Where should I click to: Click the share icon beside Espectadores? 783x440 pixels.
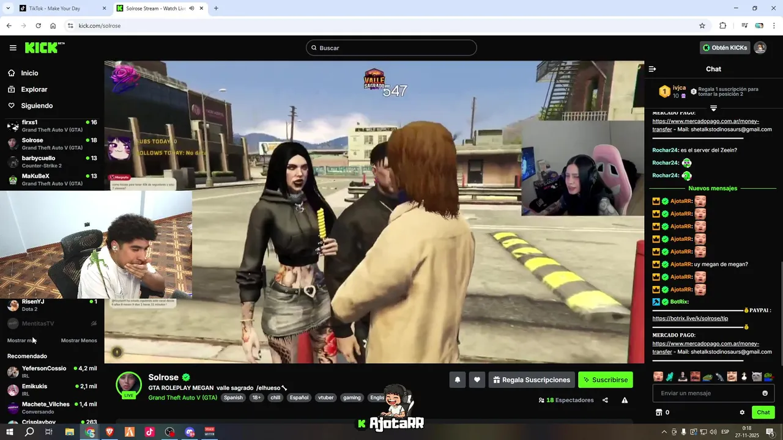(x=605, y=400)
